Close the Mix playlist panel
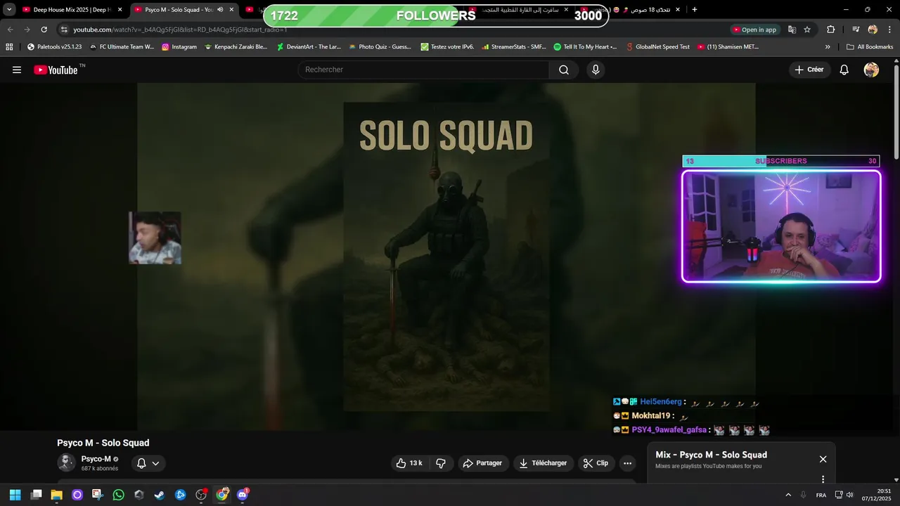Viewport: 900px width, 506px height. point(823,459)
